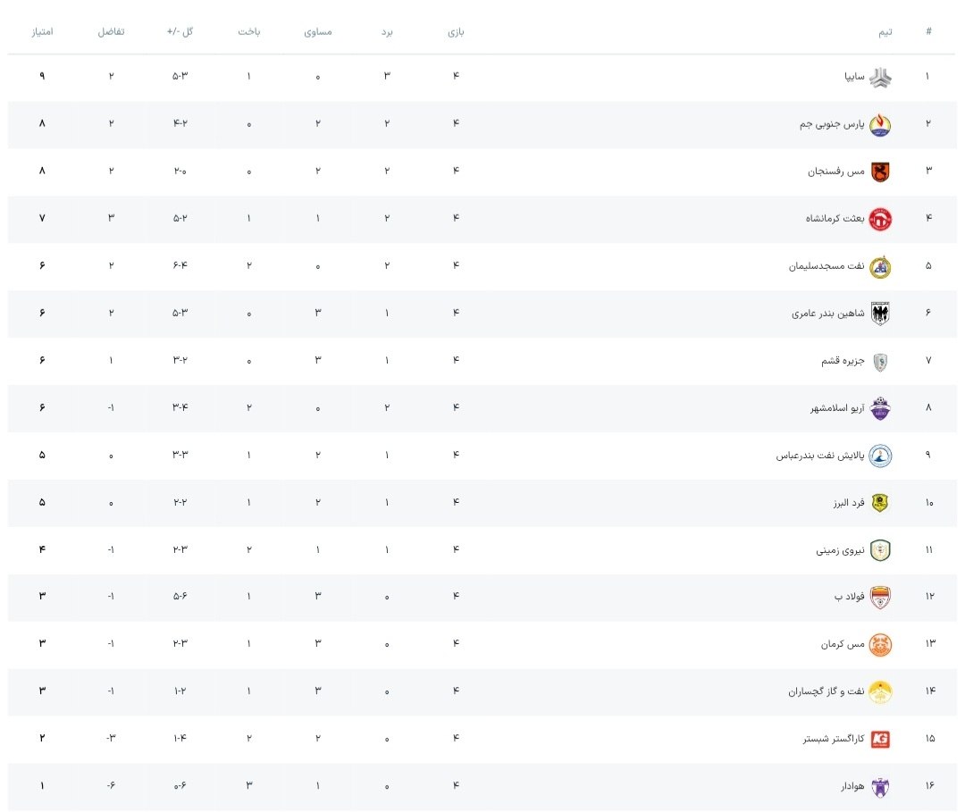This screenshot has width=965, height=812.
Task: Click the Saipa team logo
Action: tap(880, 78)
